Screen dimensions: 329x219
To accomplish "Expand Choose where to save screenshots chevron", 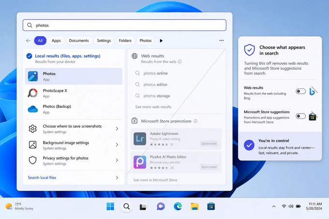I will 117,129.
